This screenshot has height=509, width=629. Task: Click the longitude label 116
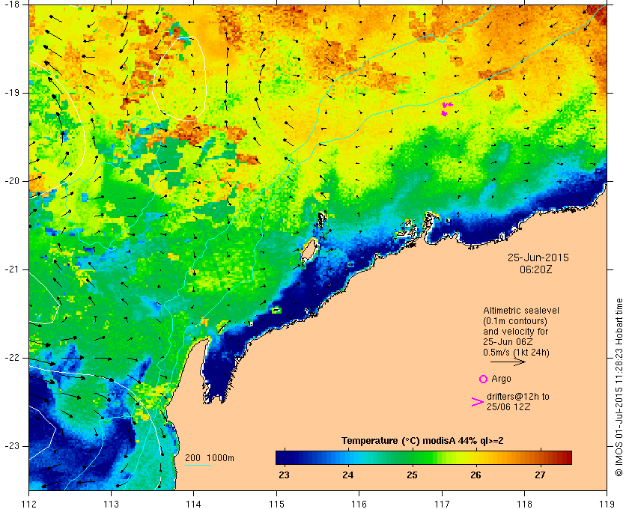point(359,504)
